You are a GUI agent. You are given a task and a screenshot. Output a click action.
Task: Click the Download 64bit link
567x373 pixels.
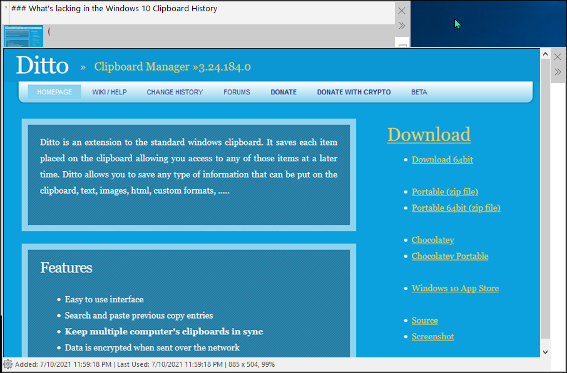[442, 159]
